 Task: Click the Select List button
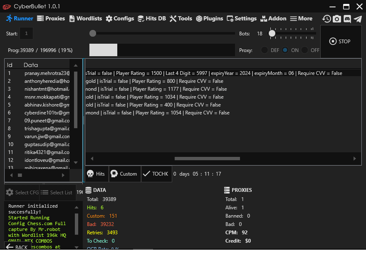click(x=57, y=192)
